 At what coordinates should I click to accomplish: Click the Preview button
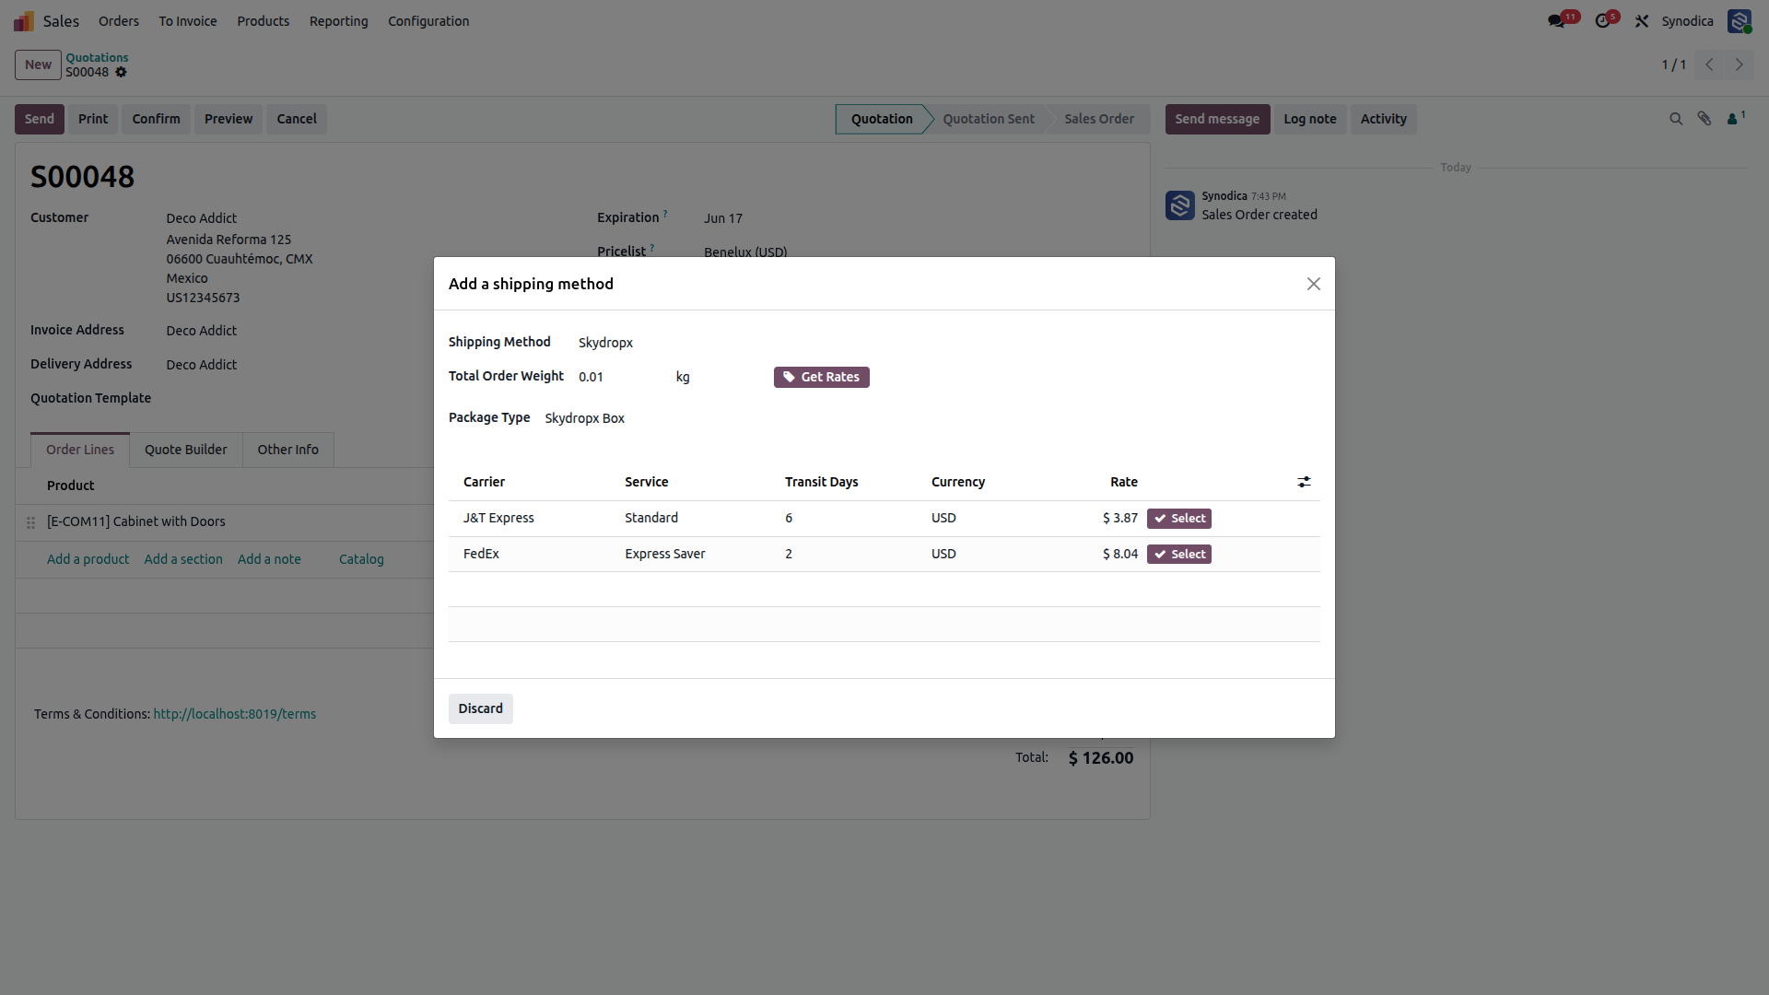pos(228,119)
